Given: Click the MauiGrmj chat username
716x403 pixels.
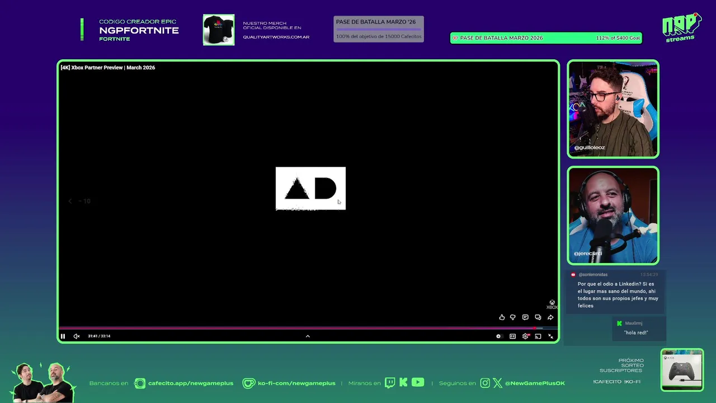Looking at the screenshot, I should pos(634,324).
